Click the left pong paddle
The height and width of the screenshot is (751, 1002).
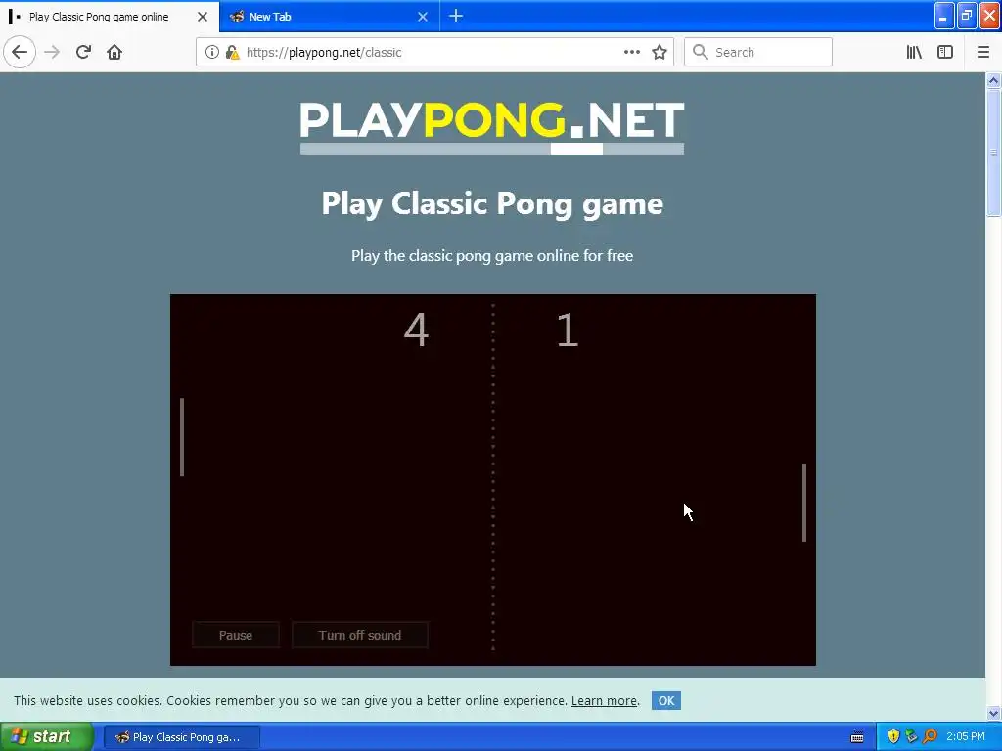pyautogui.click(x=182, y=437)
